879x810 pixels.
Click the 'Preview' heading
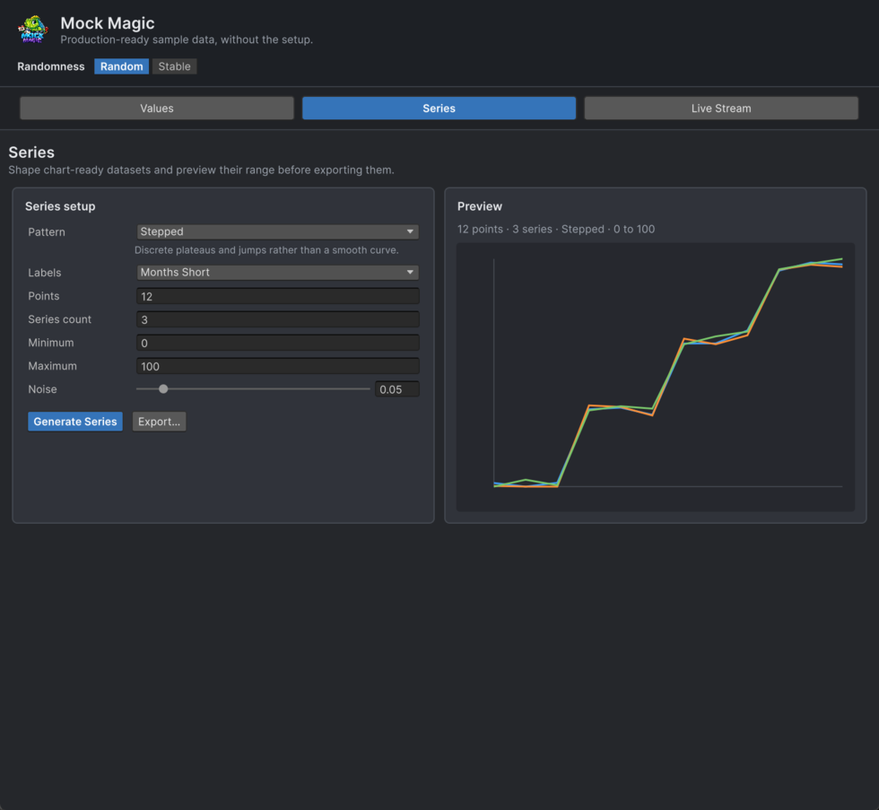click(480, 206)
